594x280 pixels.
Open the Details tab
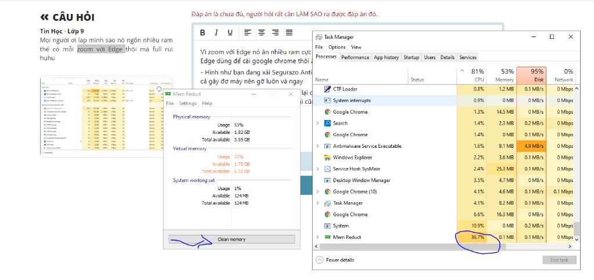point(447,57)
